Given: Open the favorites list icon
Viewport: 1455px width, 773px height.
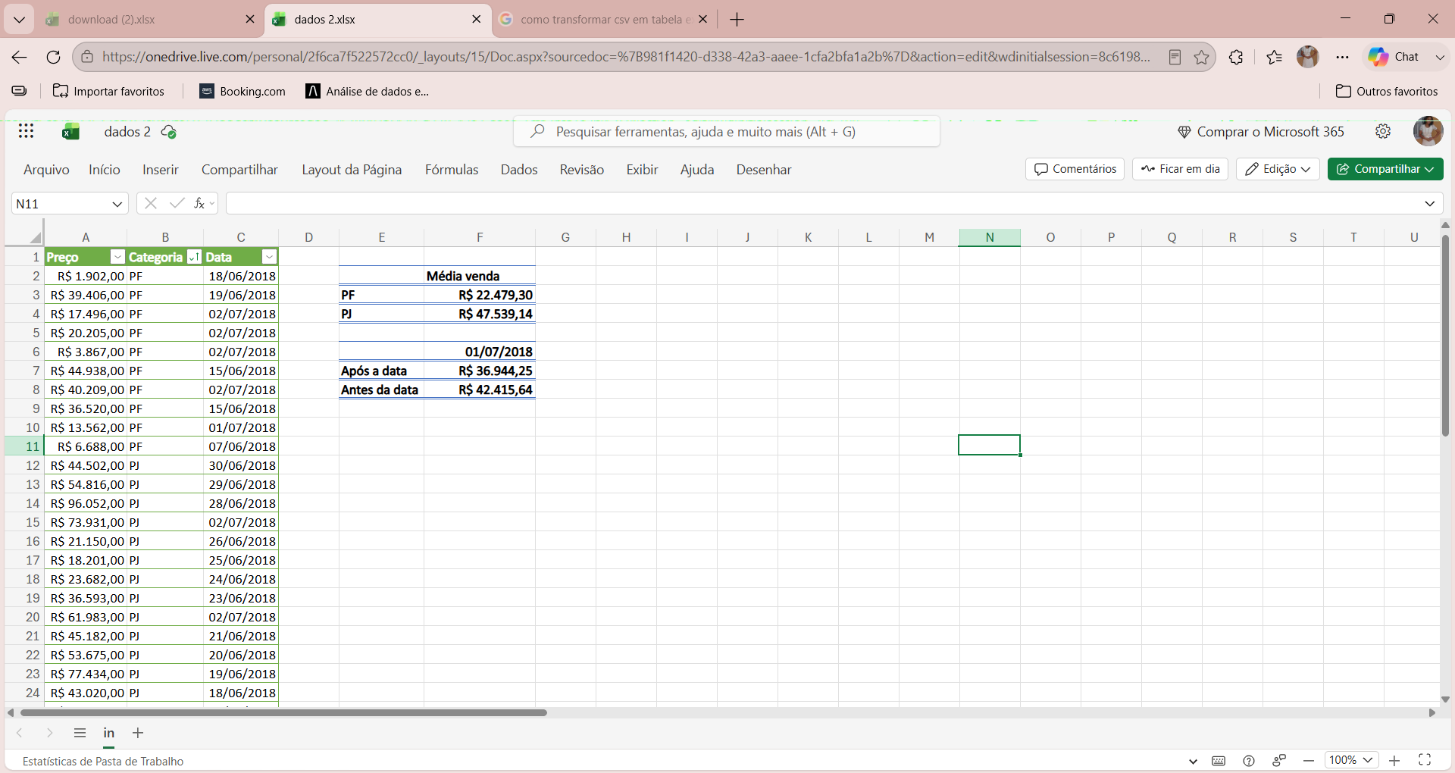Looking at the screenshot, I should point(1274,57).
